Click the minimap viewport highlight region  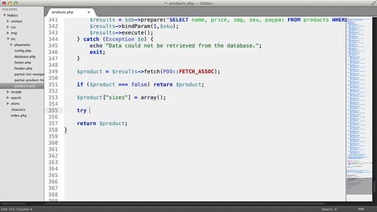point(359,185)
